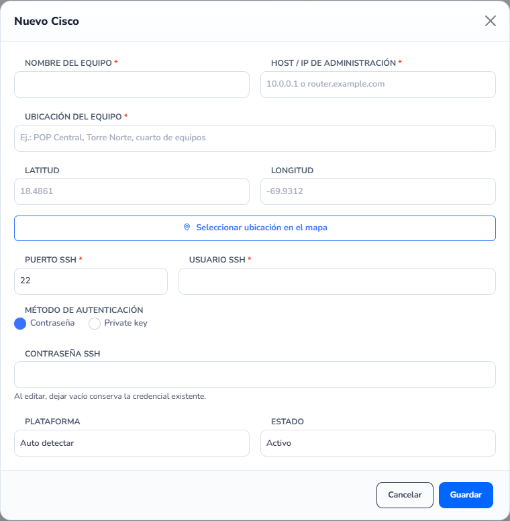Open the Estado dropdown

click(378, 443)
